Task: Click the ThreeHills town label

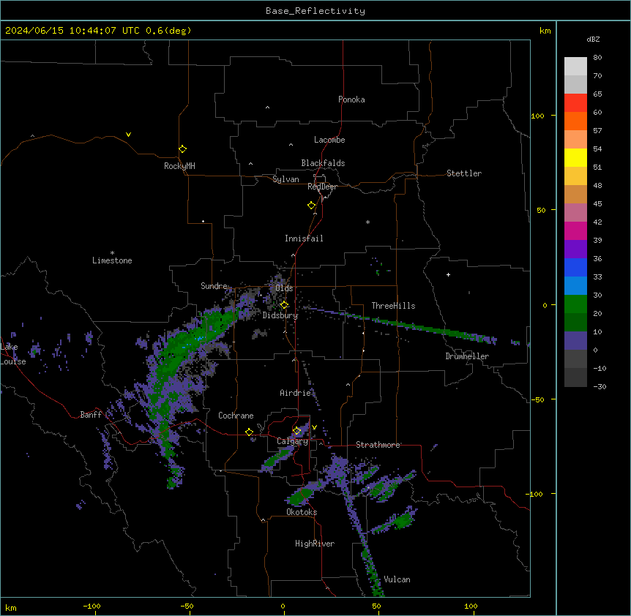Action: pyautogui.click(x=393, y=306)
